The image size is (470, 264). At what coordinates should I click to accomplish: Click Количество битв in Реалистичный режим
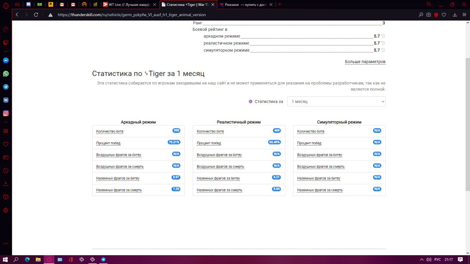tap(210, 131)
